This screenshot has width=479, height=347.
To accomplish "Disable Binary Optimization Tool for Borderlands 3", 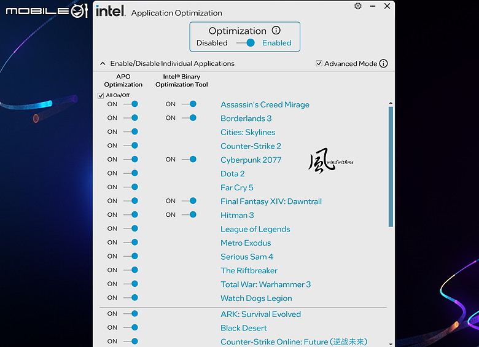I will [x=189, y=117].
